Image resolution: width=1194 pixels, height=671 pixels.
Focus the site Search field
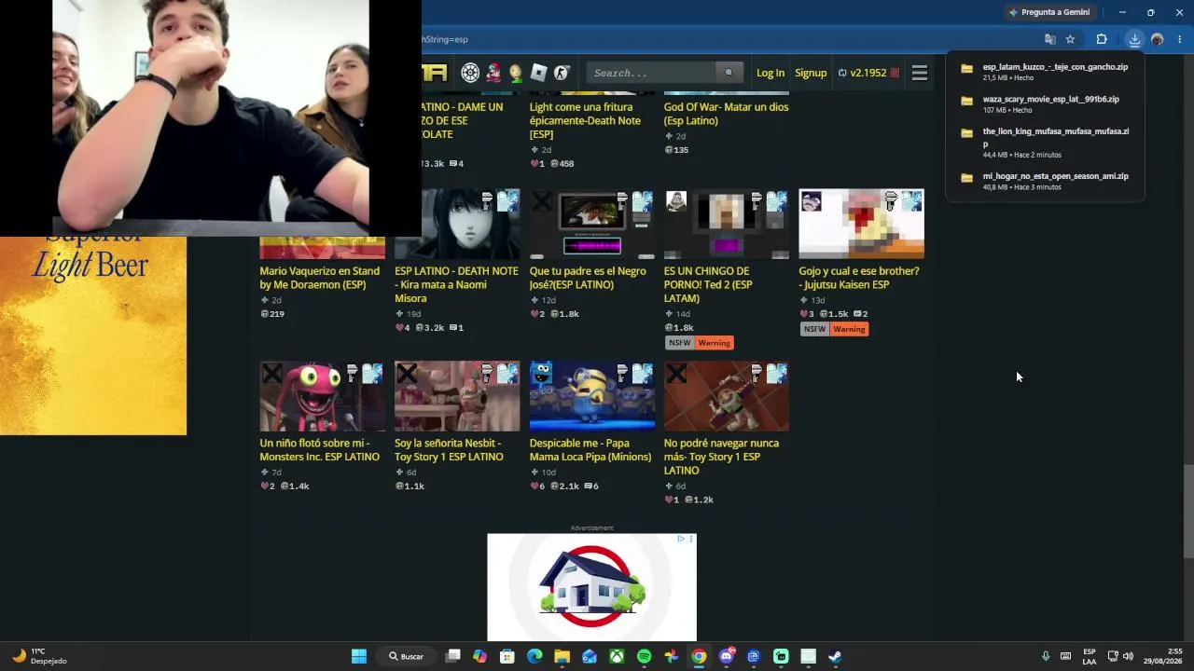tap(652, 73)
